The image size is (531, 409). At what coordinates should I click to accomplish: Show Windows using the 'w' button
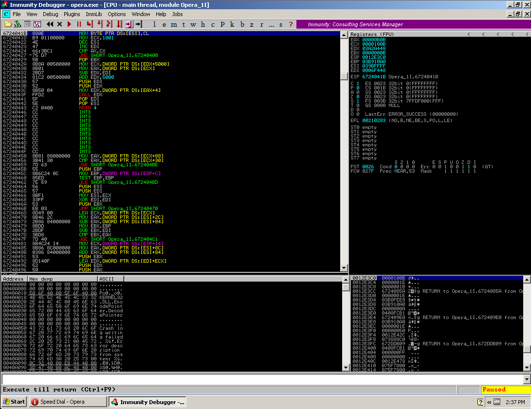(x=193, y=24)
